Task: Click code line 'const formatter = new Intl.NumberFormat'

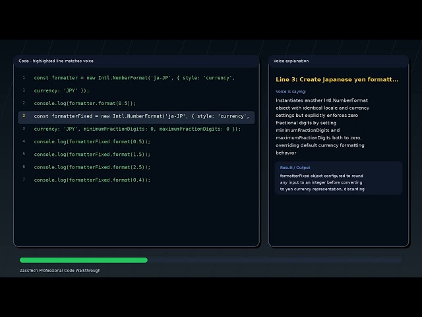Action: click(x=135, y=78)
